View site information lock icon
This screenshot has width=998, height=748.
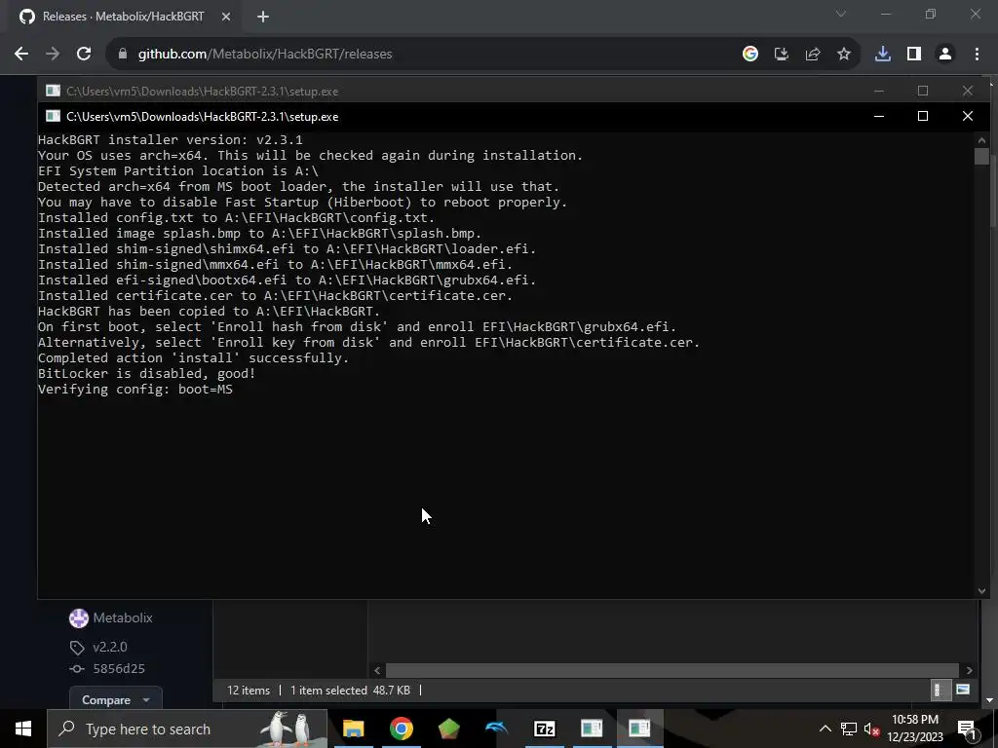[x=123, y=55]
